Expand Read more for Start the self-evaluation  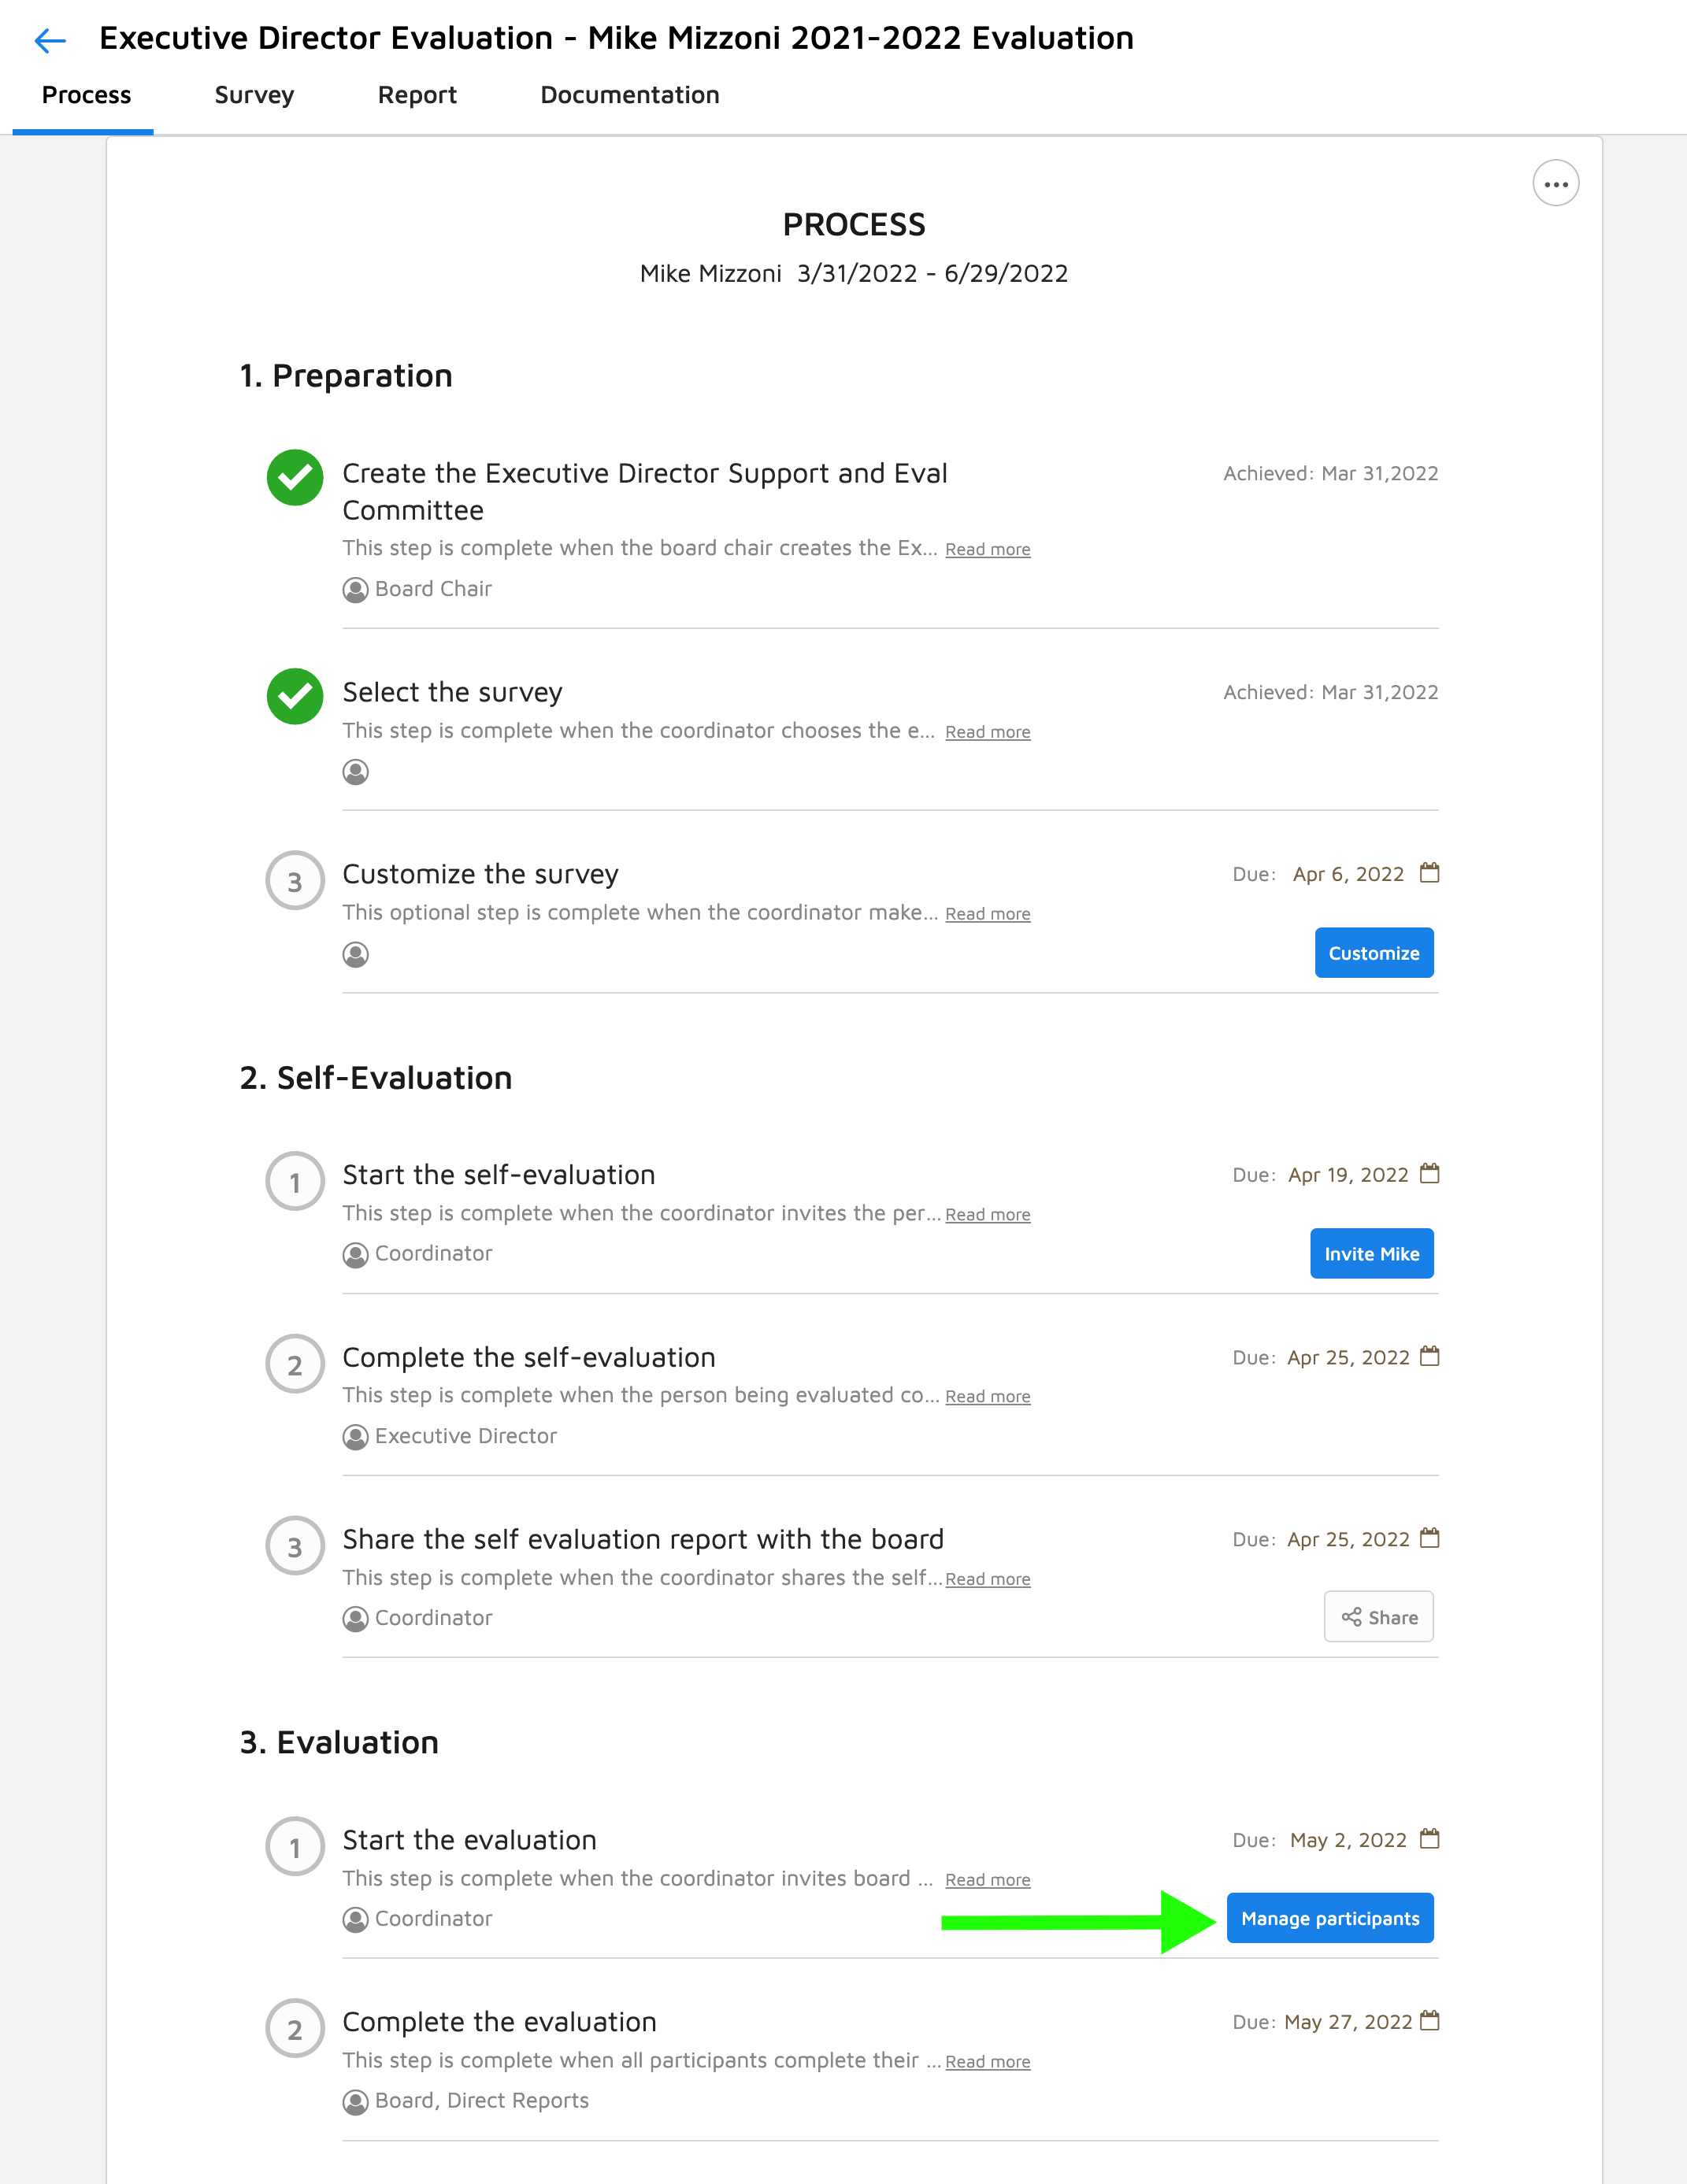pyautogui.click(x=988, y=1215)
